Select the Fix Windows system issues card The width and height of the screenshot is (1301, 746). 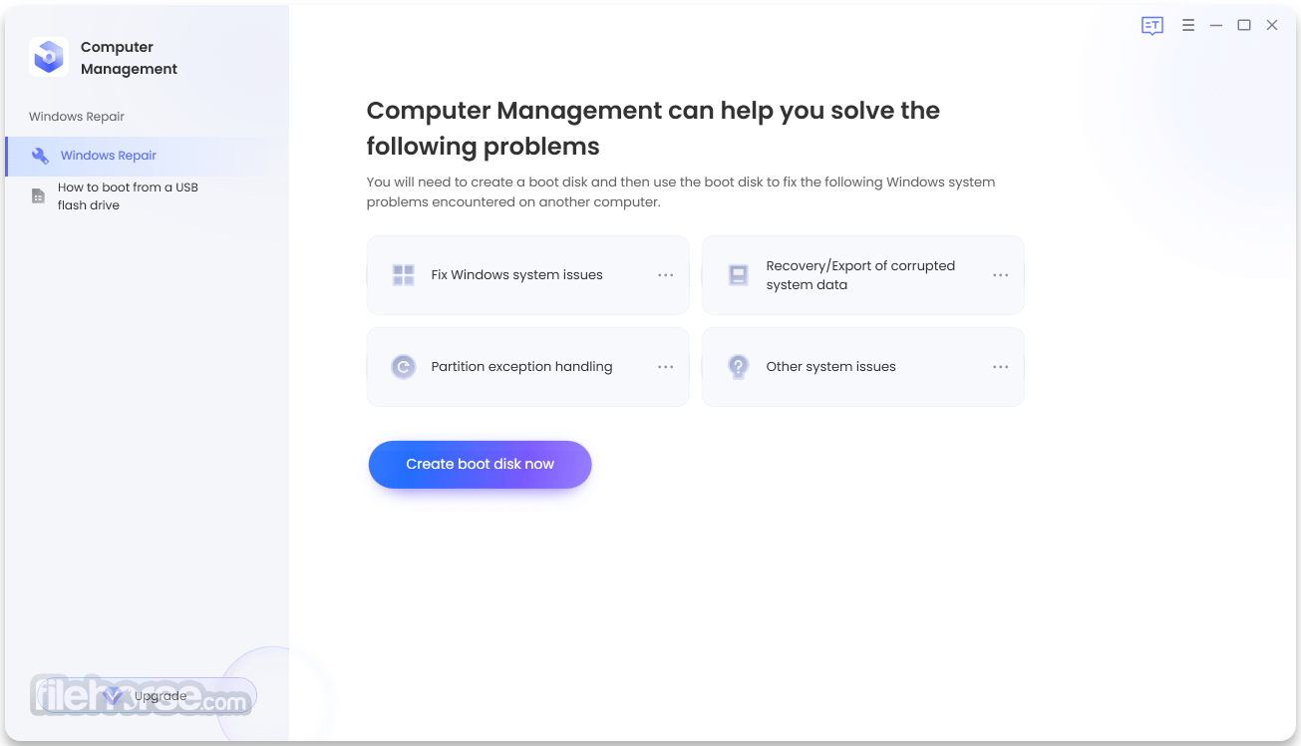coord(527,275)
